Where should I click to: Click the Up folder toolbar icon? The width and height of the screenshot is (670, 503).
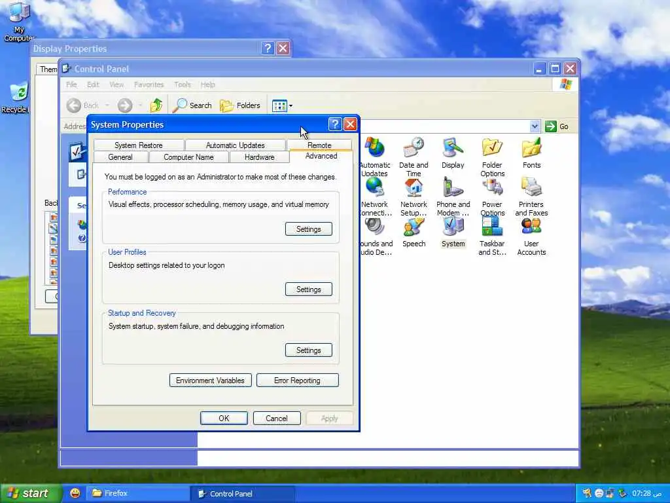[156, 105]
